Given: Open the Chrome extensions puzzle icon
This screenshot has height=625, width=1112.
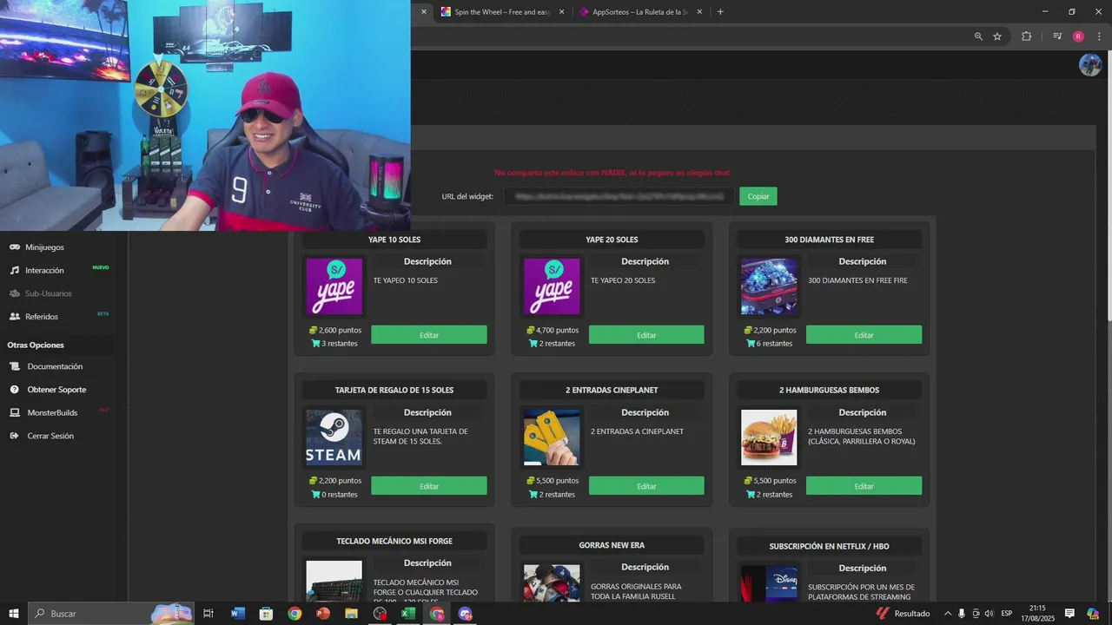Looking at the screenshot, I should [1026, 36].
